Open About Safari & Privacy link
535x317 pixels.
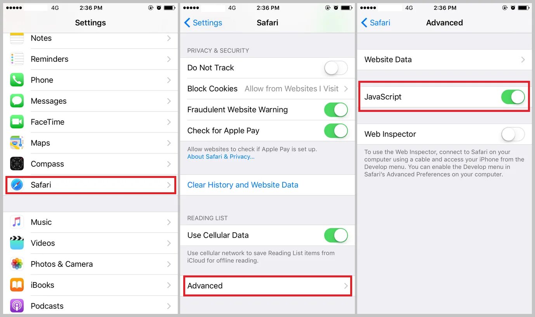point(221,157)
